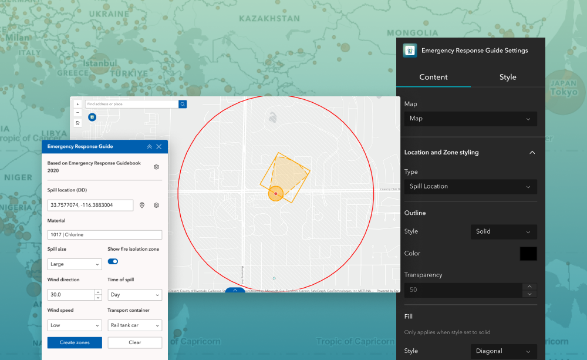Zoom in on the map
This screenshot has height=360, width=587.
[x=77, y=104]
